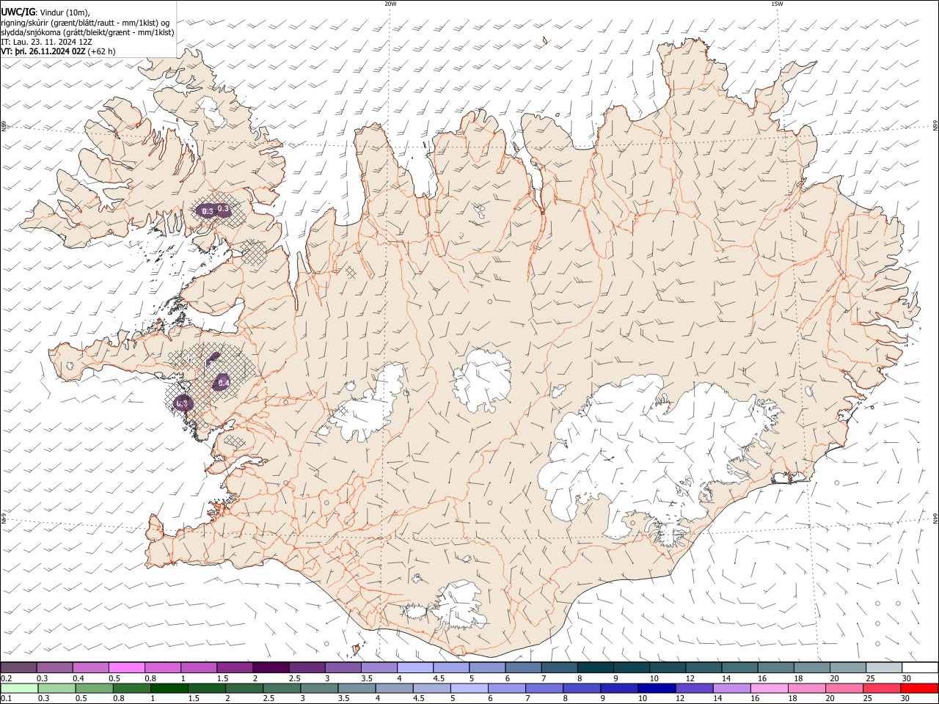The image size is (939, 704).
Task: Click the 14 value on the lower scale
Action: tap(717, 699)
